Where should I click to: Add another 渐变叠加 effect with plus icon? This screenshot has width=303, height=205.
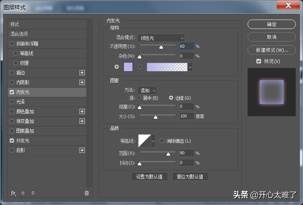pyautogui.click(x=82, y=121)
